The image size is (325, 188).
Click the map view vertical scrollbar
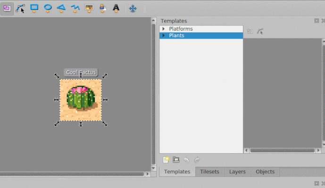point(154,94)
